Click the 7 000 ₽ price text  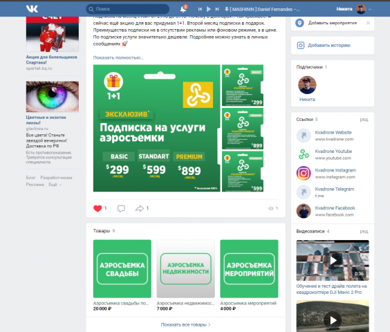click(x=165, y=308)
